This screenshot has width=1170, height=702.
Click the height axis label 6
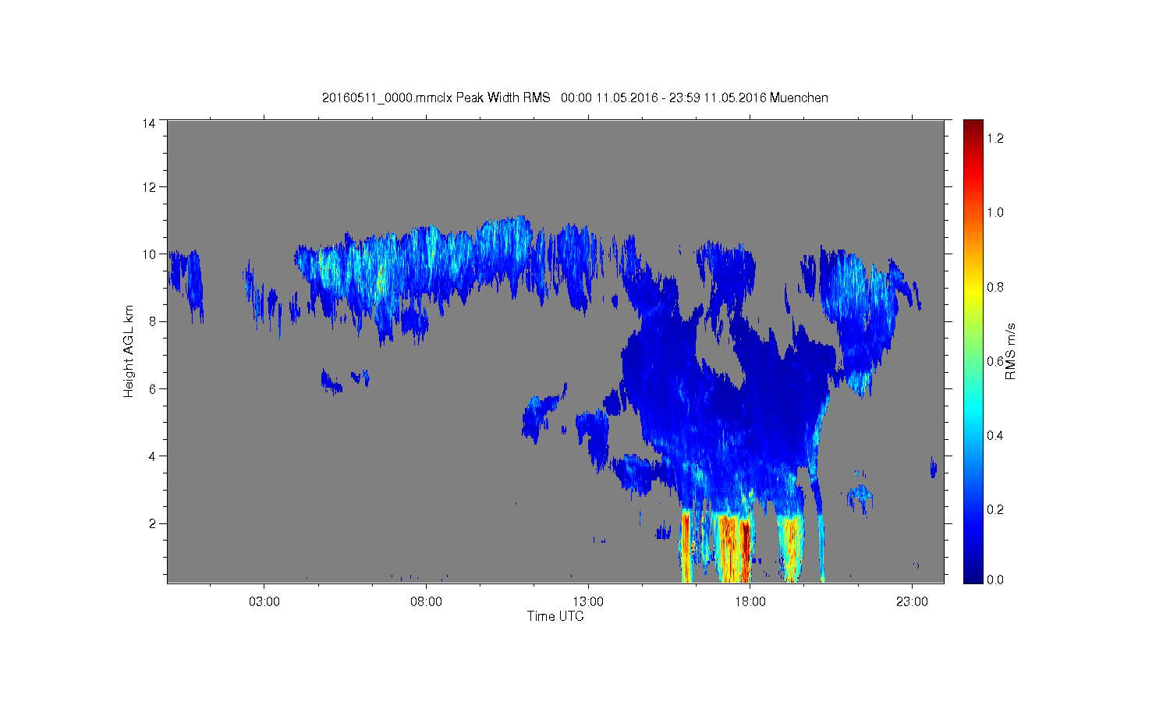pos(153,388)
